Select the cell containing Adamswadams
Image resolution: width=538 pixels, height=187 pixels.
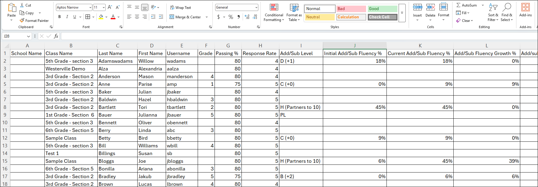click(x=117, y=61)
